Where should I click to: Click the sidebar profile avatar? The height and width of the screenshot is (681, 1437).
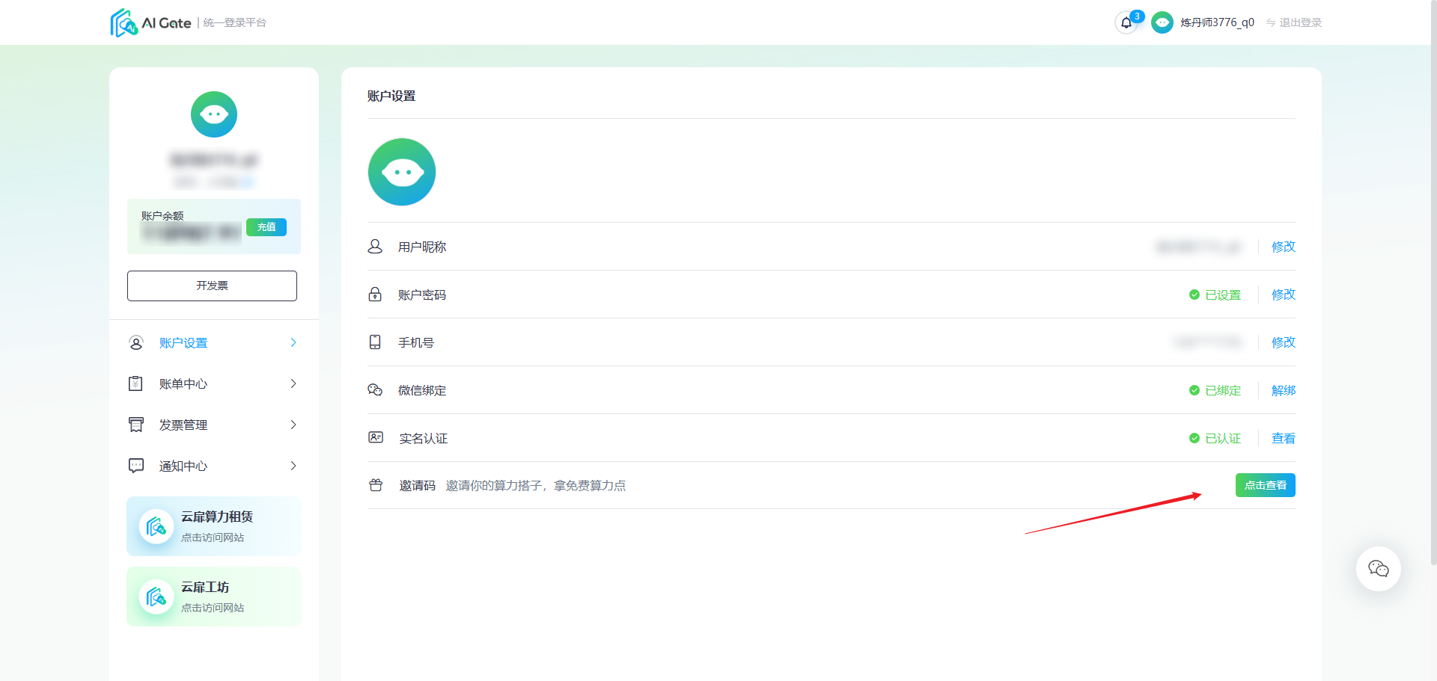pyautogui.click(x=214, y=114)
